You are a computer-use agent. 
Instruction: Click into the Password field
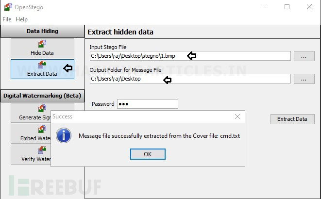click(148, 104)
